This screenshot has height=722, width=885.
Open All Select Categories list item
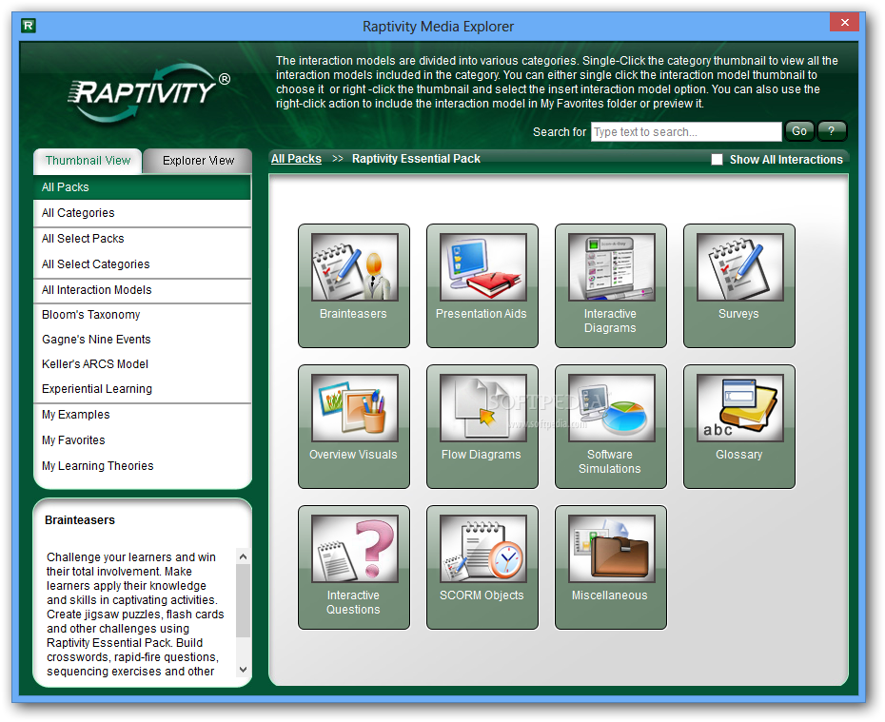point(142,264)
